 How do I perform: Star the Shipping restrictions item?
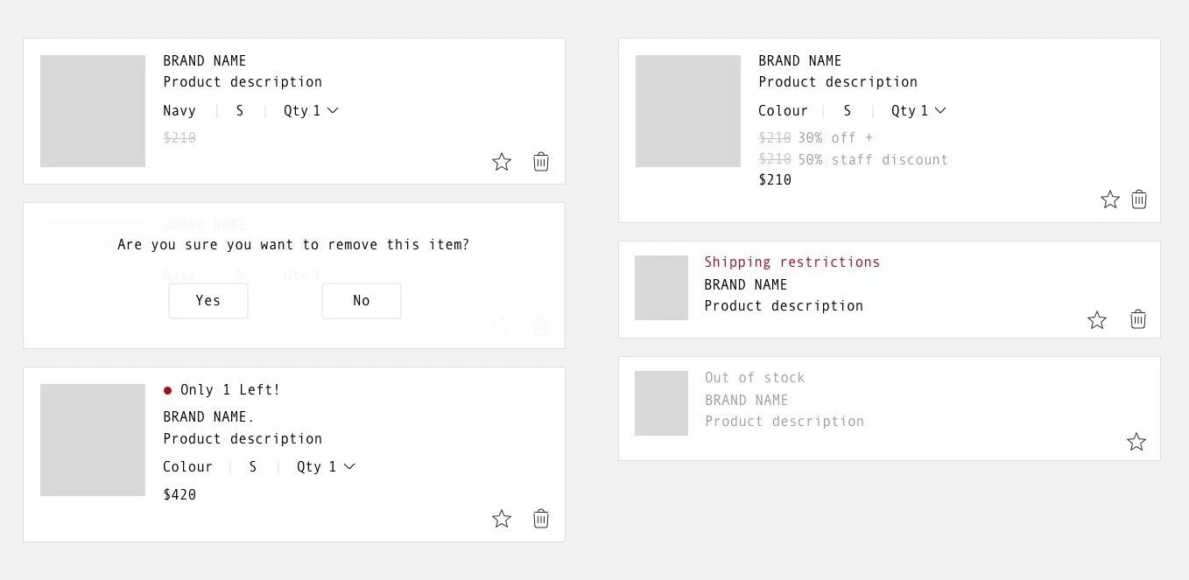click(x=1097, y=320)
